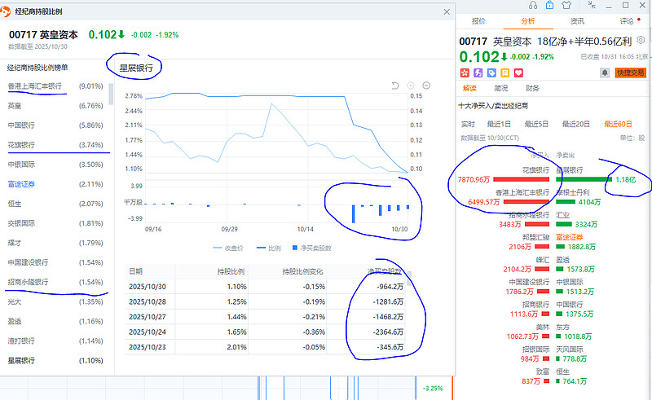This screenshot has width=652, height=400.
Task: Click the 招商永隆银行 net buy entry
Action: tap(529, 215)
